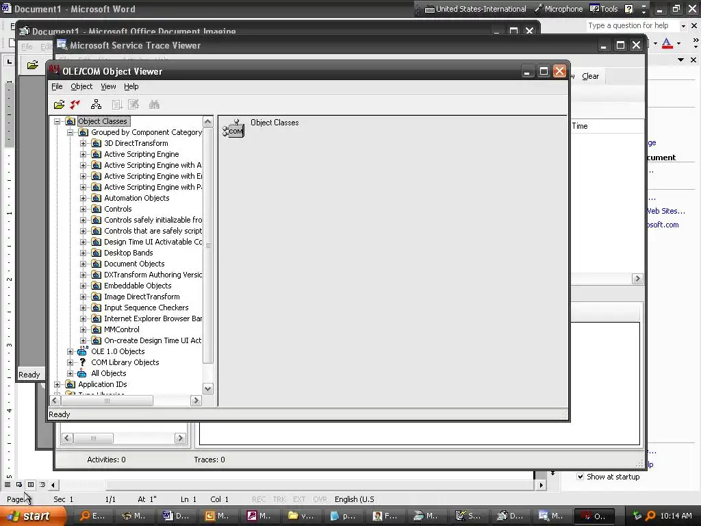The image size is (701, 526).
Task: Click Clear in the Service Trace Viewer
Action: 590,76
